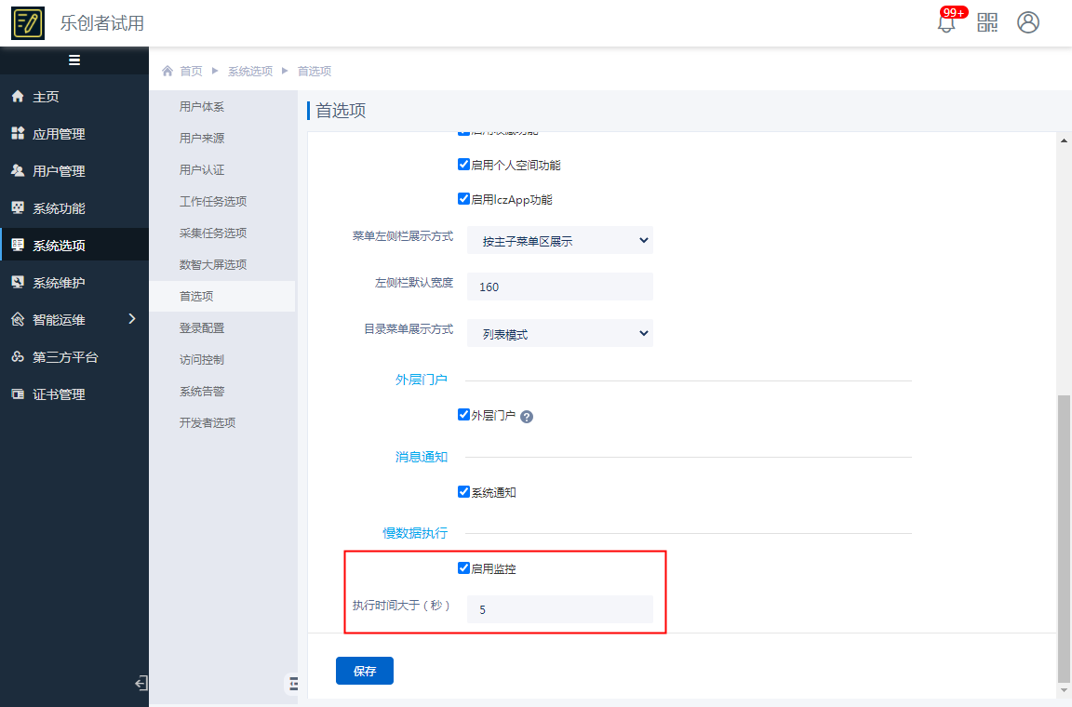
Task: Click the home icon in breadcrumb
Action: 167,72
